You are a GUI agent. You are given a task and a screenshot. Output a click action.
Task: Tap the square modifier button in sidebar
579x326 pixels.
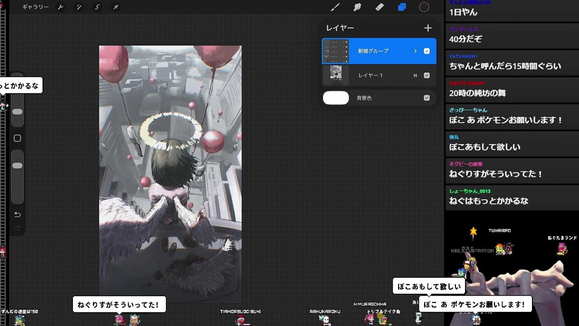18,138
